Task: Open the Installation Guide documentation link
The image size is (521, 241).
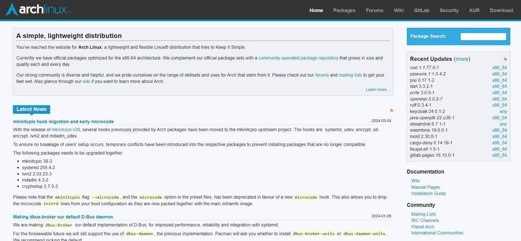Action: [428, 193]
